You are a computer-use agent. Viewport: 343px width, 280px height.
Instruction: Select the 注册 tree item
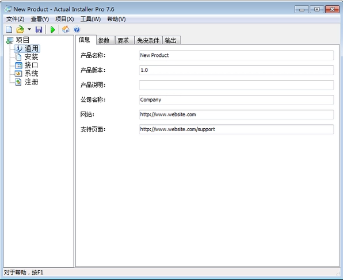coord(31,82)
